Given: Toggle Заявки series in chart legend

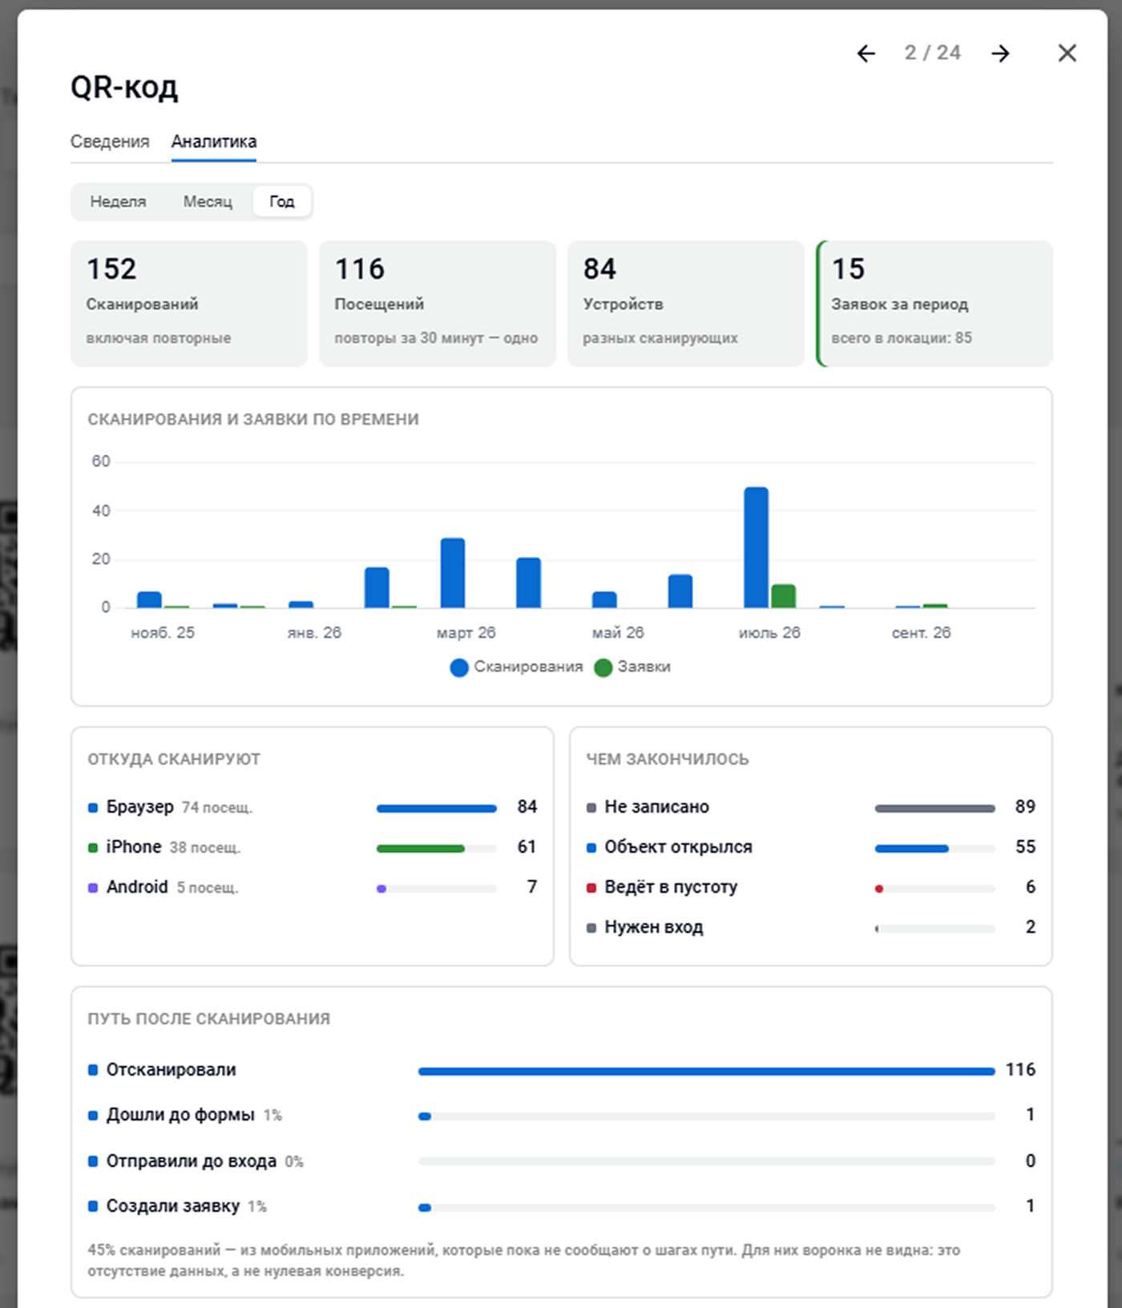Looking at the screenshot, I should click(632, 667).
